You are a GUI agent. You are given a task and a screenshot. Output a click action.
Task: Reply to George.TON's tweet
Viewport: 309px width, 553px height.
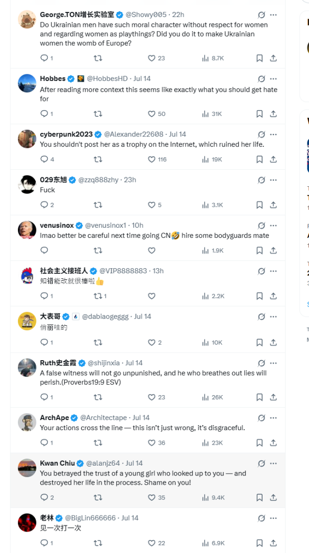pyautogui.click(x=44, y=58)
